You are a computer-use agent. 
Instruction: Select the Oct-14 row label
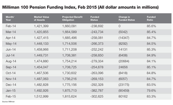point(11,73)
